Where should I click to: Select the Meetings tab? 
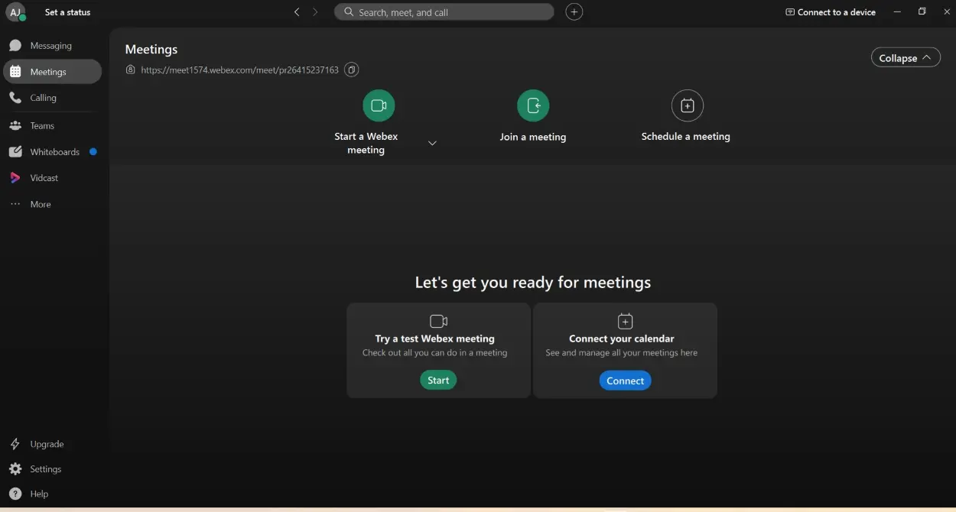(x=52, y=72)
